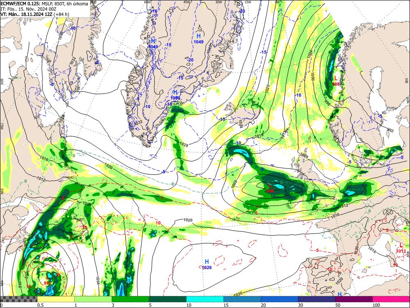Click the light green 1–3 mm legend swatch
The width and height of the screenshot is (410, 308).
click(x=93, y=299)
